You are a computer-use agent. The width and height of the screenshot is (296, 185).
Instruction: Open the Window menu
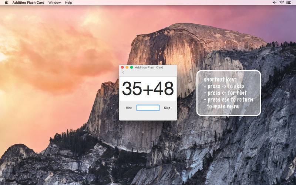[x=54, y=3]
